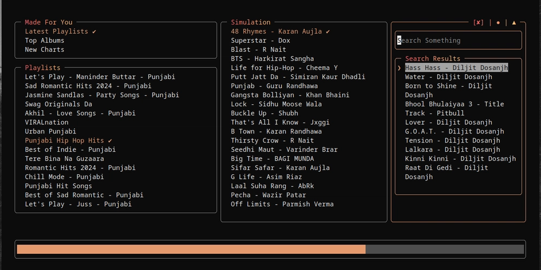
Task: Play Sifar Safar - Karan Aujla
Action: pos(280,168)
